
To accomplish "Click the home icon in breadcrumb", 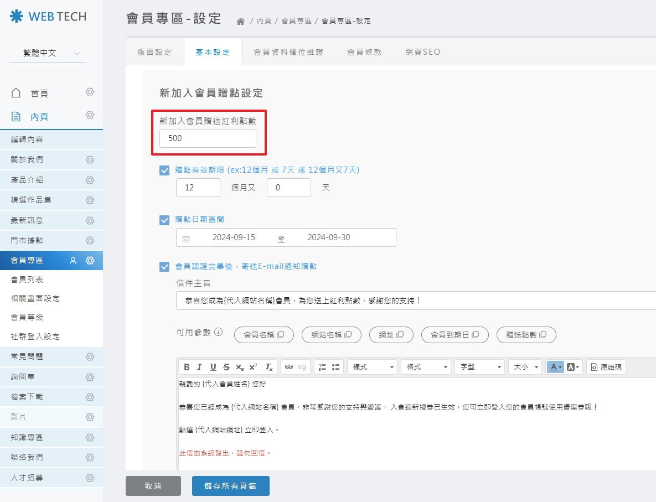I will click(x=240, y=21).
